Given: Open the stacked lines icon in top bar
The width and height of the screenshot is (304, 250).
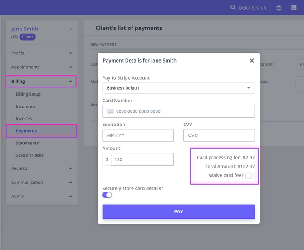Looking at the screenshot, I should click(279, 8).
